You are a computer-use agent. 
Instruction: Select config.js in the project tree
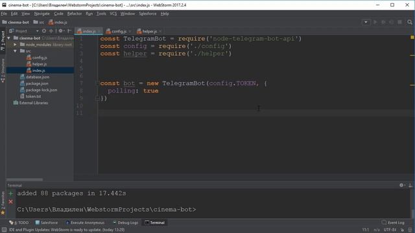[37, 58]
